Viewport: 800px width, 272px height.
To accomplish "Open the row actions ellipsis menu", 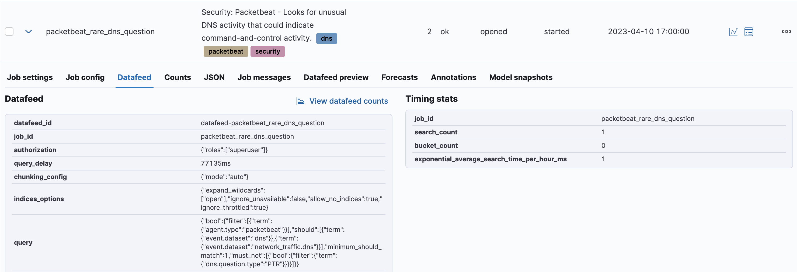I will [x=786, y=31].
